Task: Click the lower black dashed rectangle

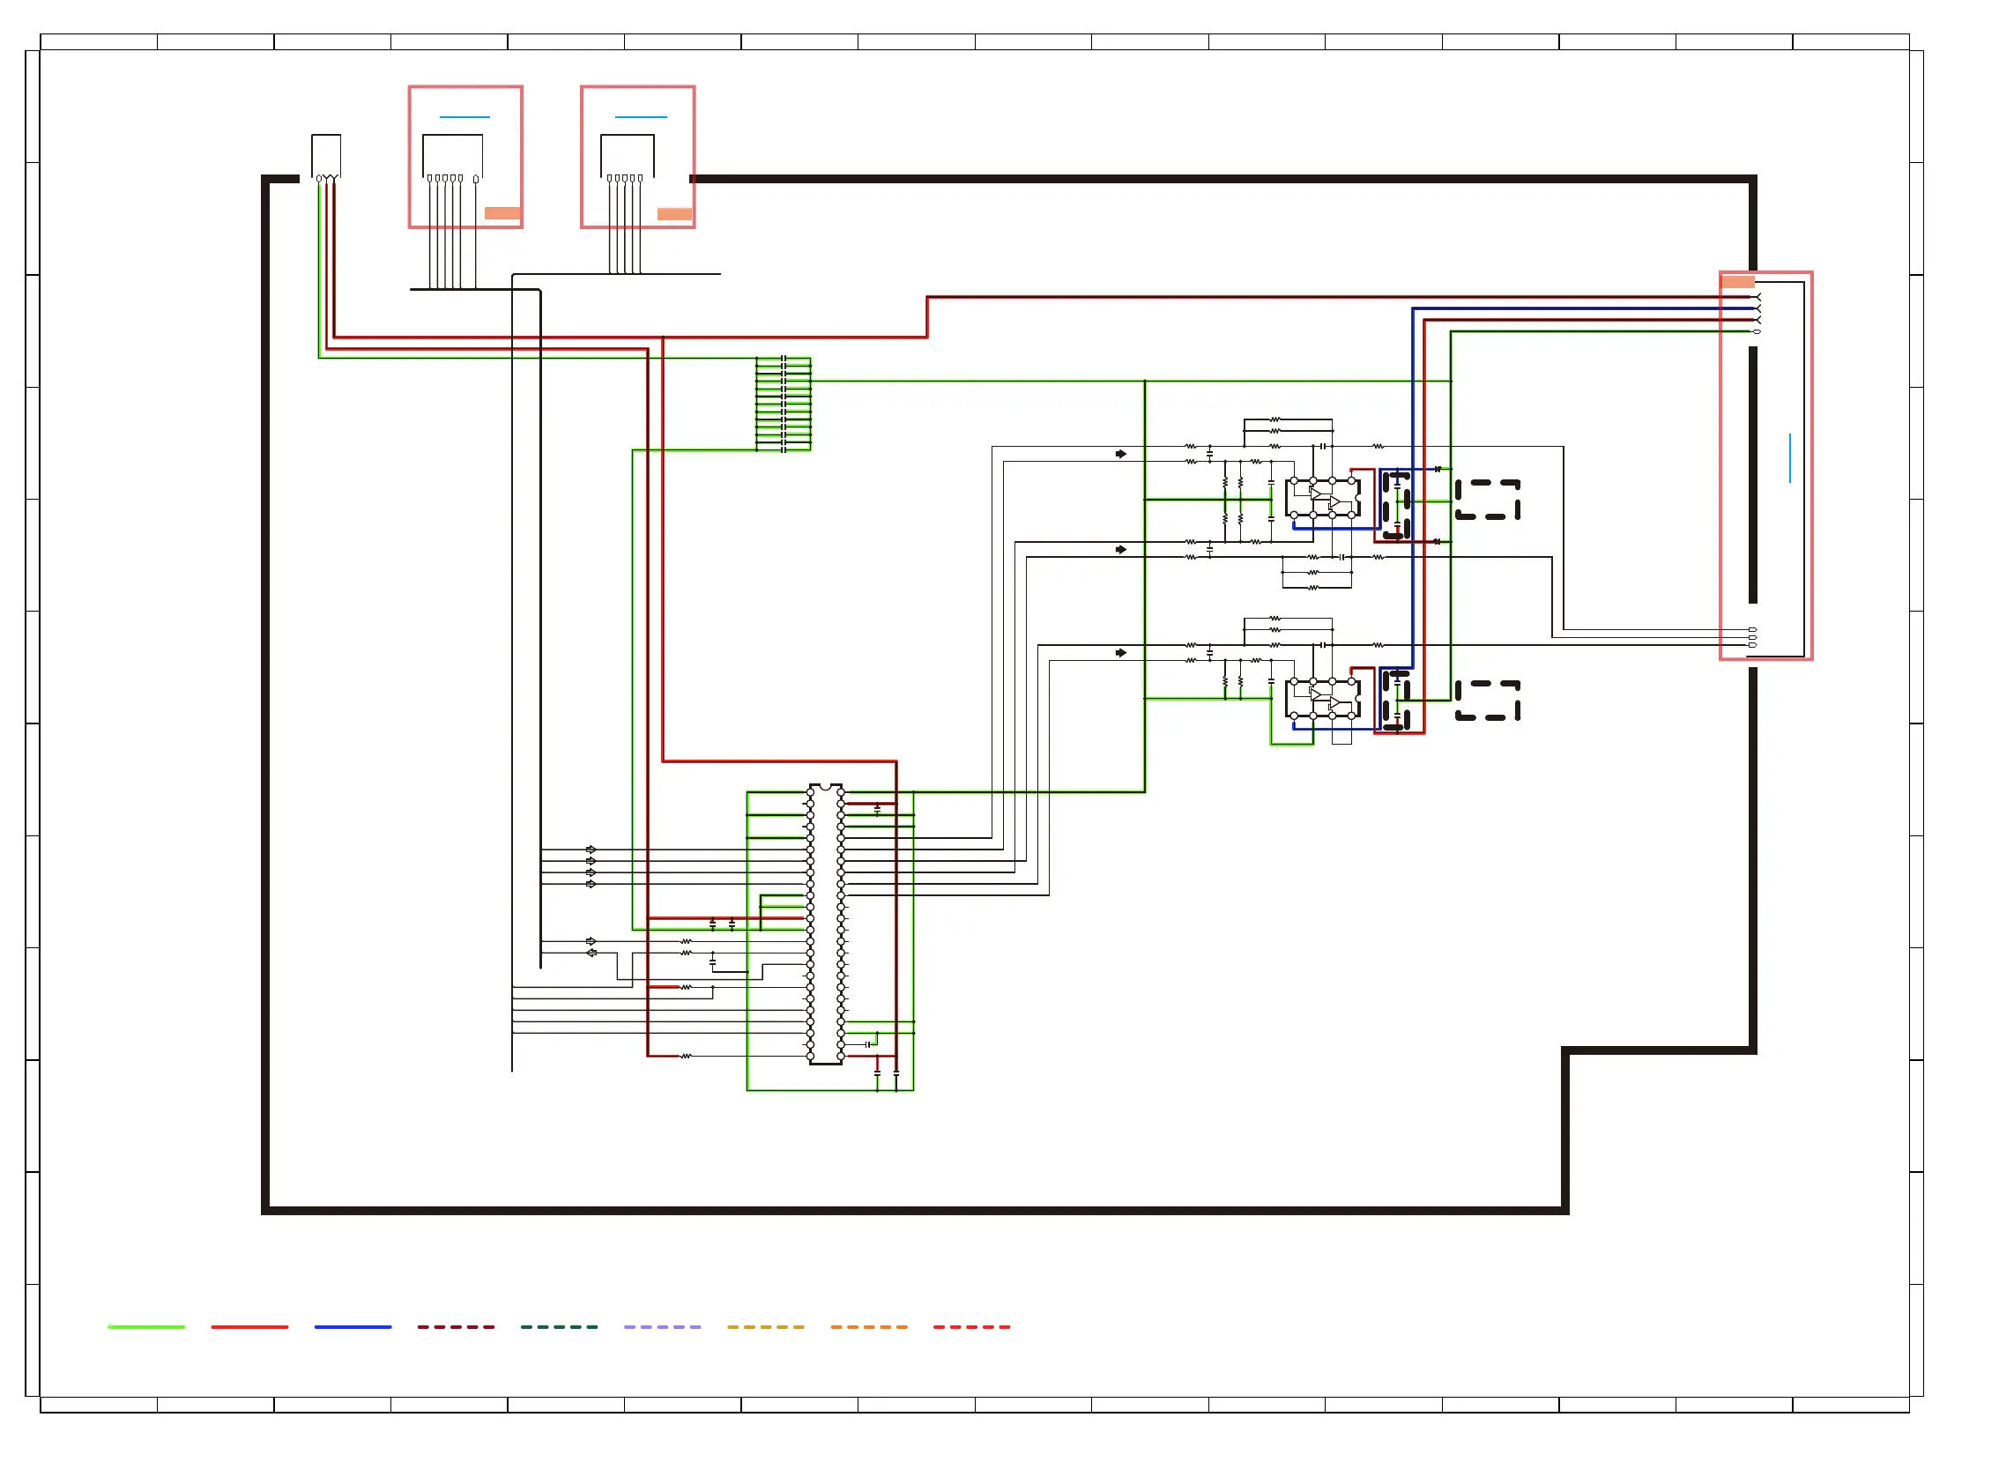Action: pyautogui.click(x=1488, y=701)
